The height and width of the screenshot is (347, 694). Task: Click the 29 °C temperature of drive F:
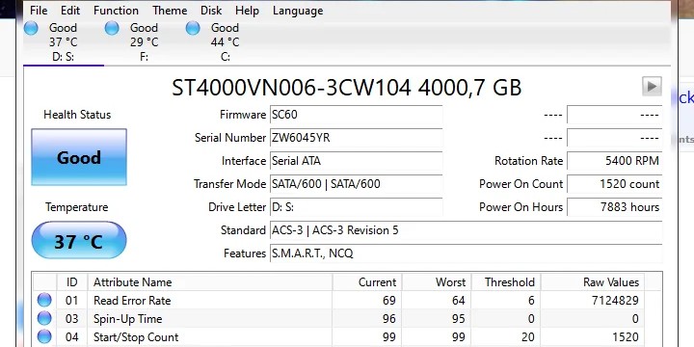[x=144, y=42]
